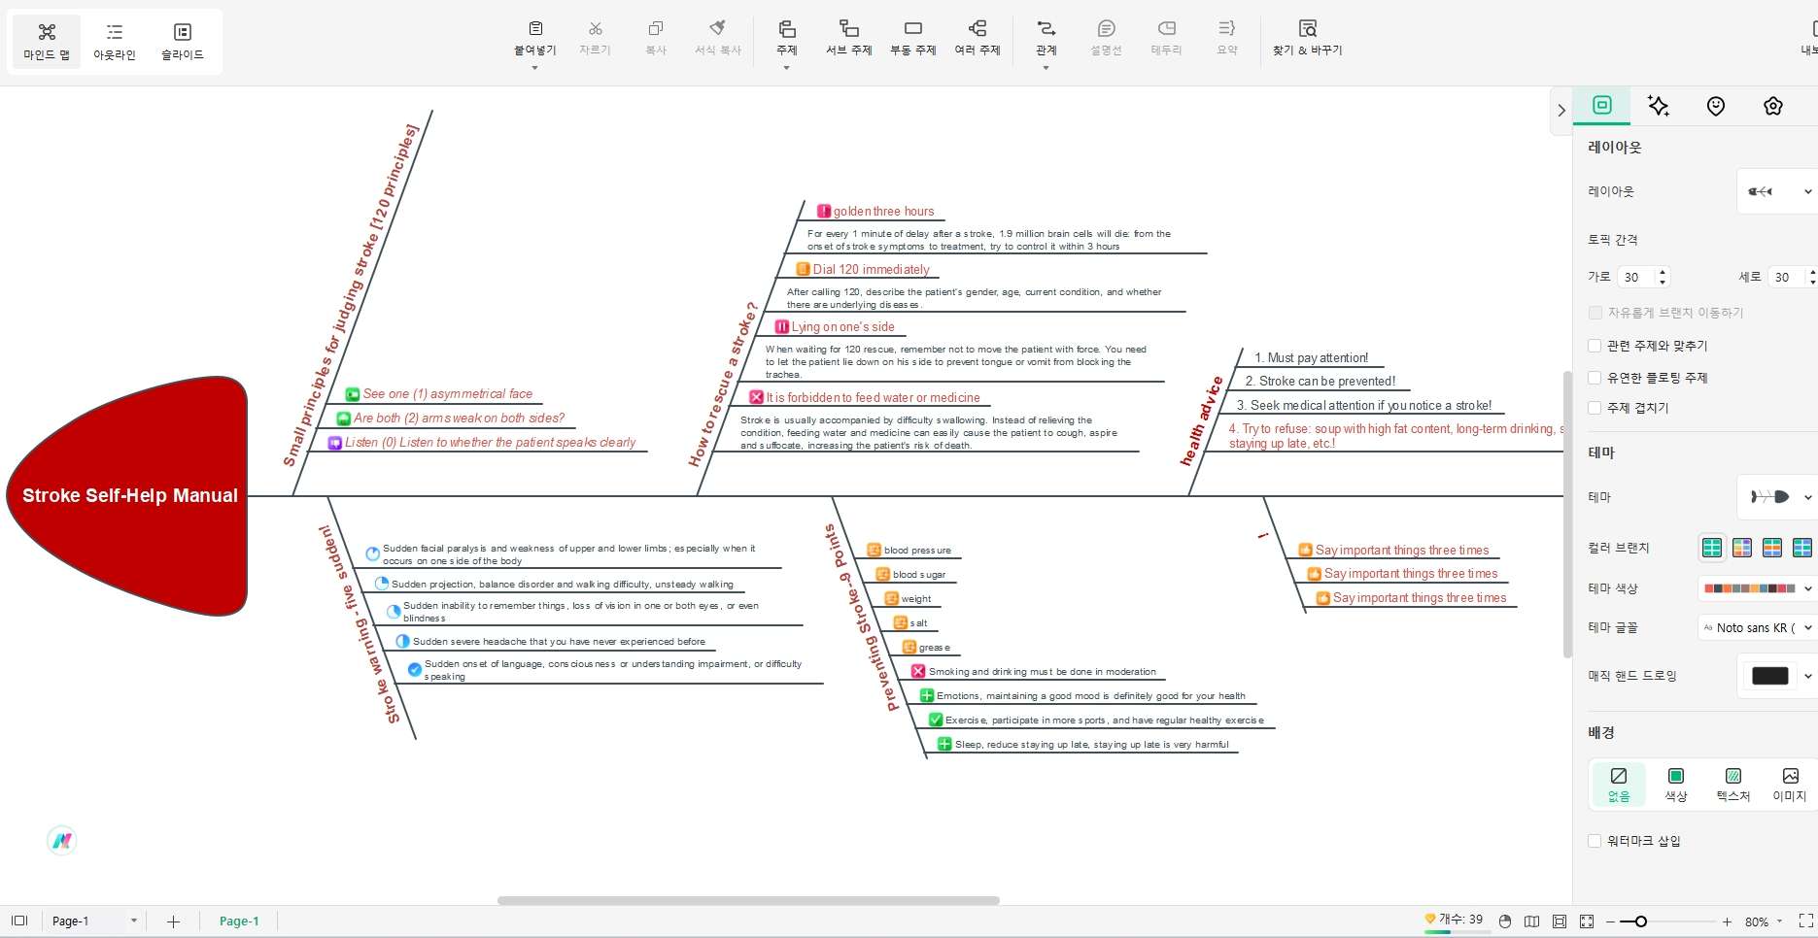Enable 주제 겹치기 checkbox

click(1595, 408)
